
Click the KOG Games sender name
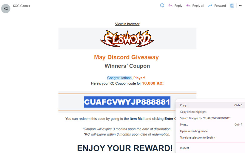click(21, 6)
